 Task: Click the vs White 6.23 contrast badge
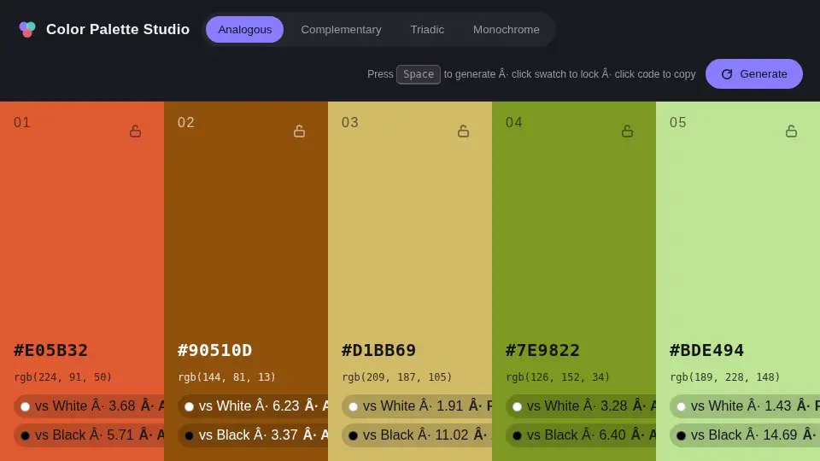[x=253, y=406]
